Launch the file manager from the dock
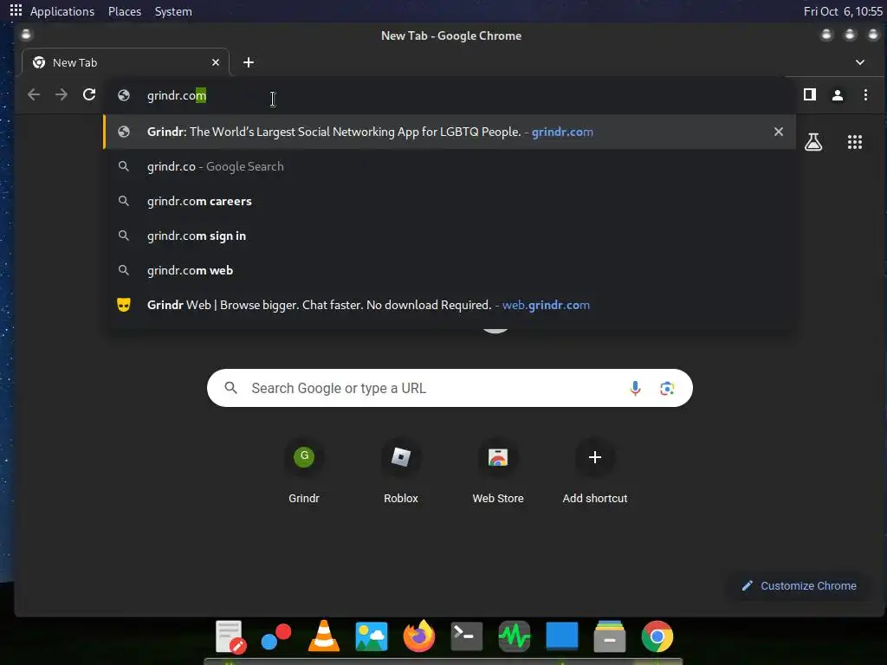 pyautogui.click(x=610, y=636)
